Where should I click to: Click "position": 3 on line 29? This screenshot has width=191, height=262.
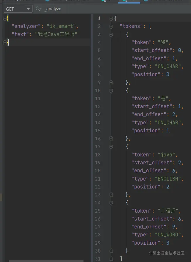pyautogui.click(x=150, y=243)
